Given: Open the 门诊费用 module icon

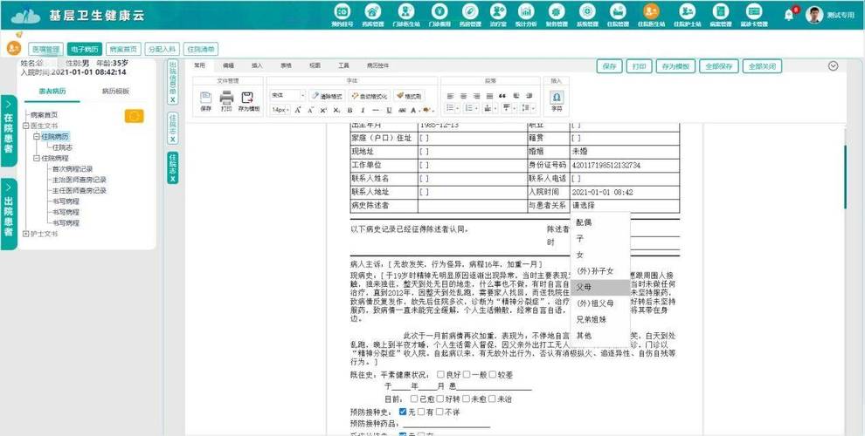Looking at the screenshot, I should [439, 11].
